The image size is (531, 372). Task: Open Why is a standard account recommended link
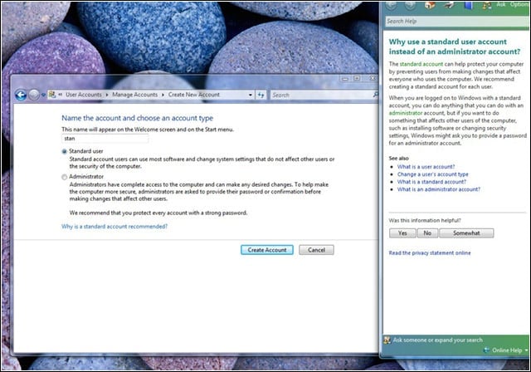click(114, 227)
